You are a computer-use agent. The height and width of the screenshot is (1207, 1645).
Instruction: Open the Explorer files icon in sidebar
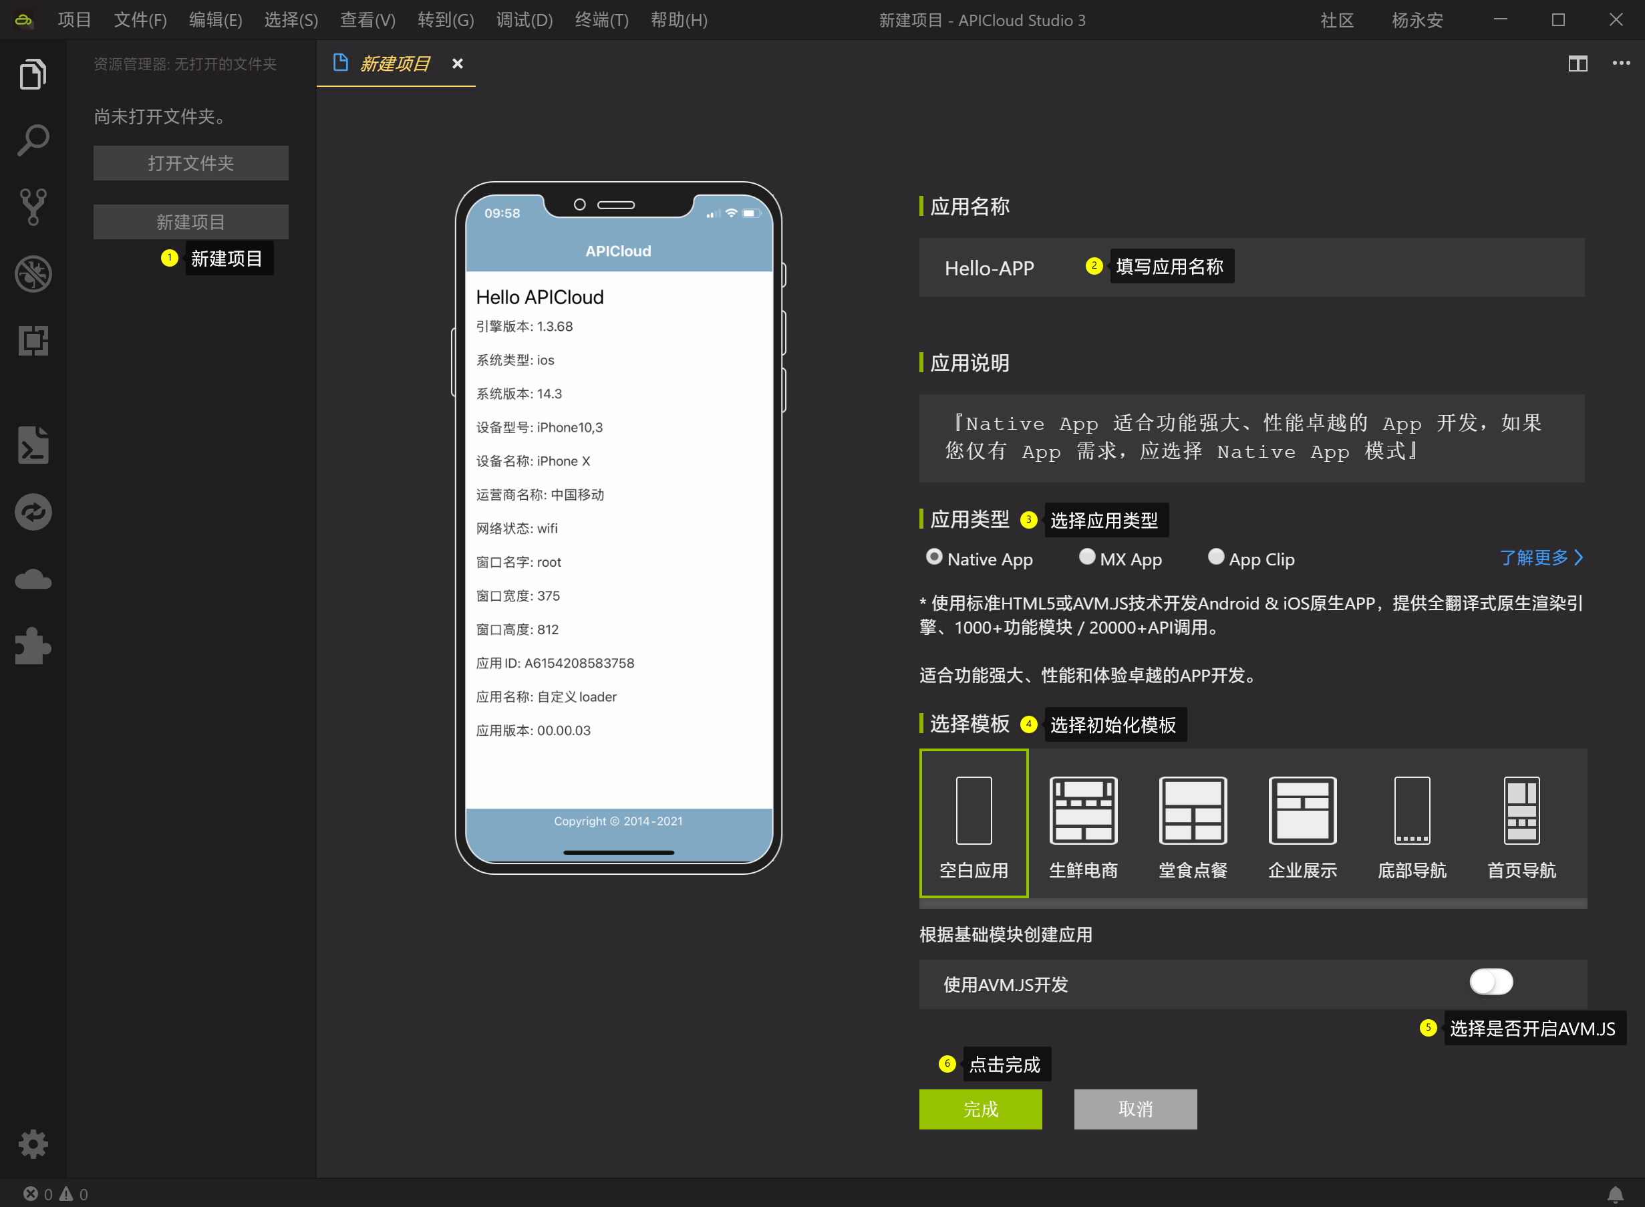coord(33,74)
